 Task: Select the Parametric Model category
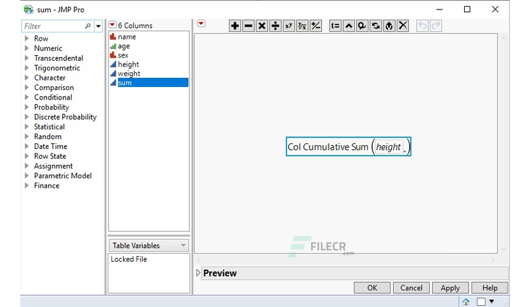point(63,176)
